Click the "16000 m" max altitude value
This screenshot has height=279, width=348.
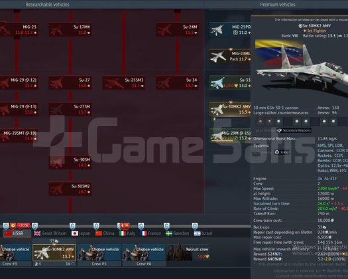coord(325,199)
